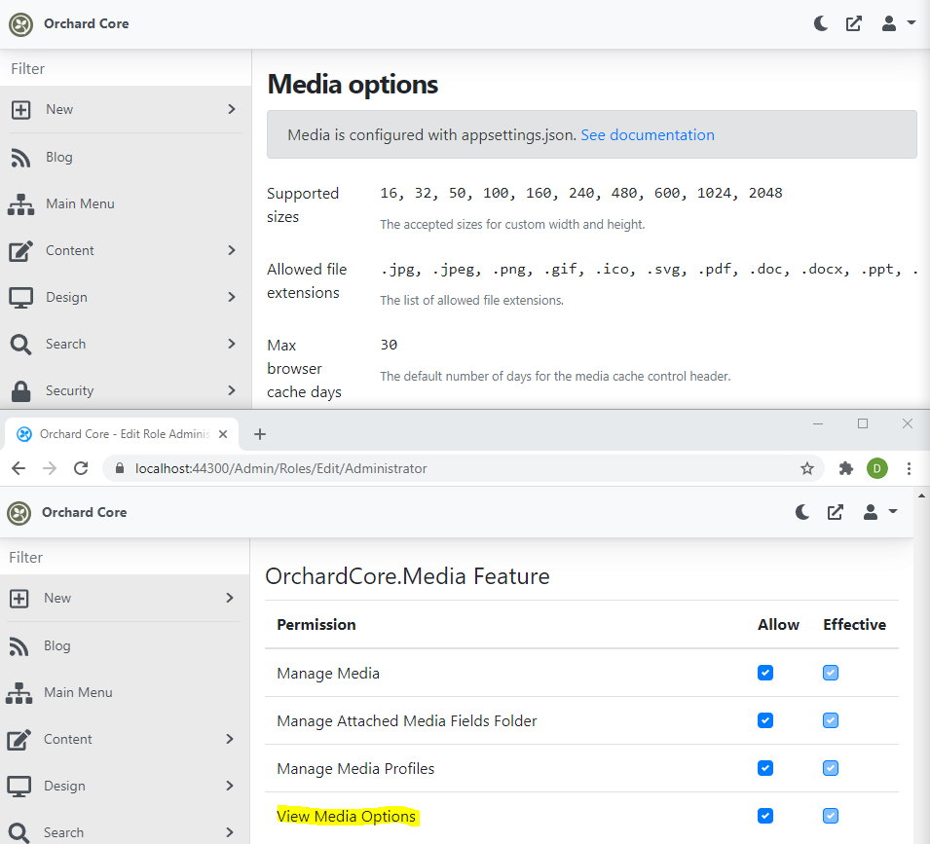Click highlighted View Media Options permission text
The image size is (930, 844).
click(x=347, y=816)
